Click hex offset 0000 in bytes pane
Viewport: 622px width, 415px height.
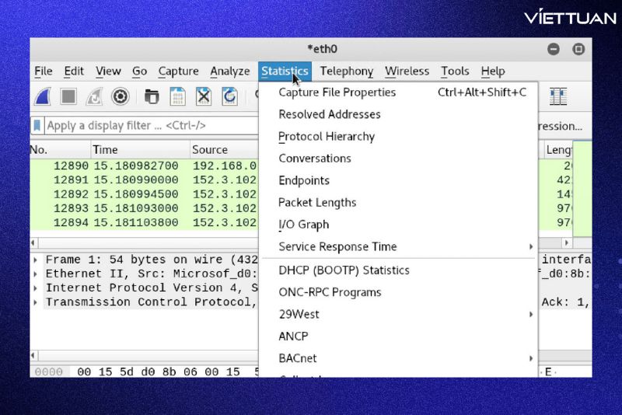click(49, 371)
